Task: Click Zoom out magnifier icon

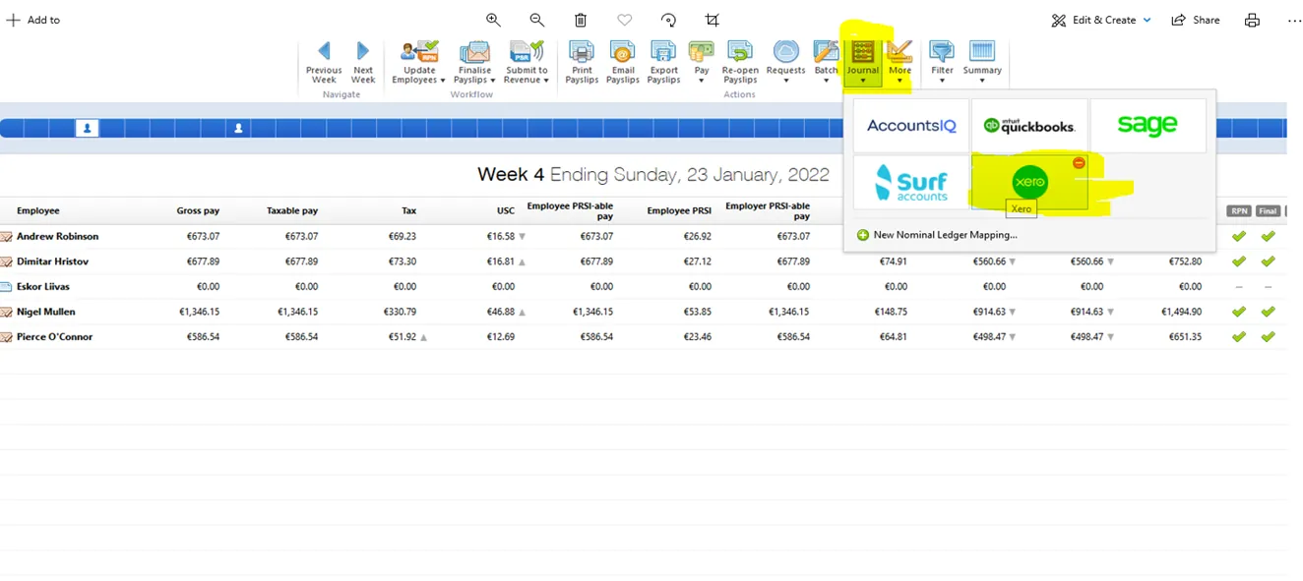Action: [x=537, y=20]
